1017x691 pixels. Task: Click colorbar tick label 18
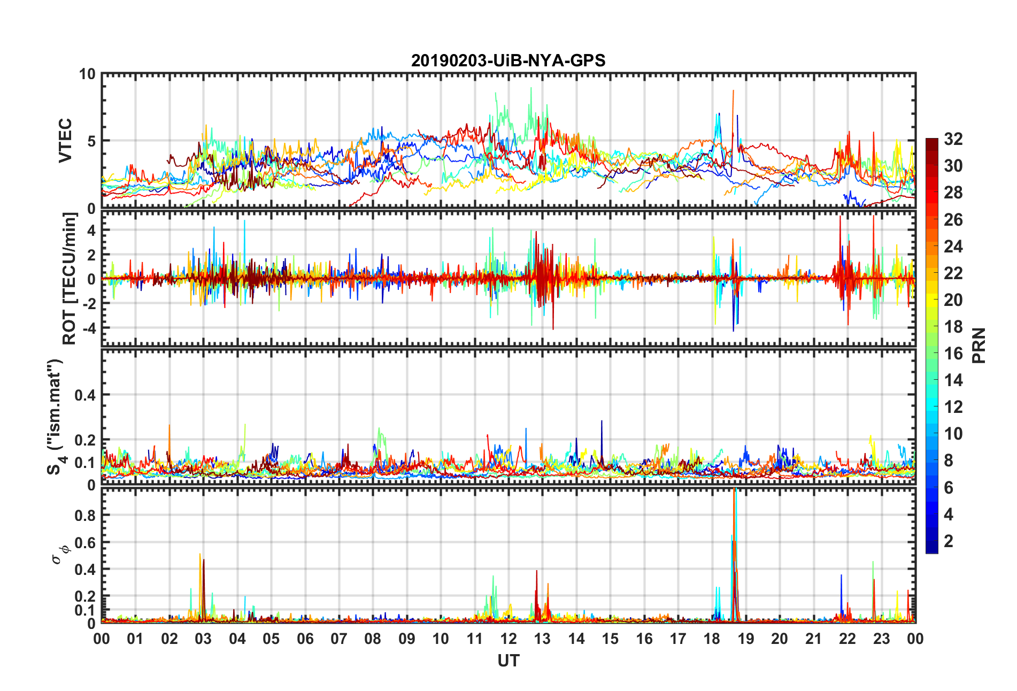click(x=953, y=326)
